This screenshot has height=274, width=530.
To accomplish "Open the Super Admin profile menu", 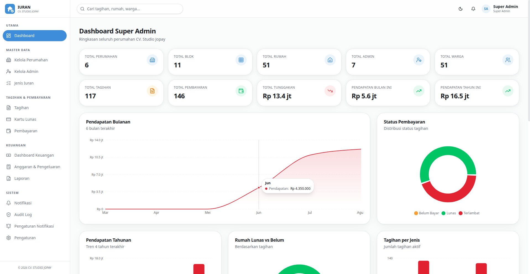I will [x=500, y=9].
